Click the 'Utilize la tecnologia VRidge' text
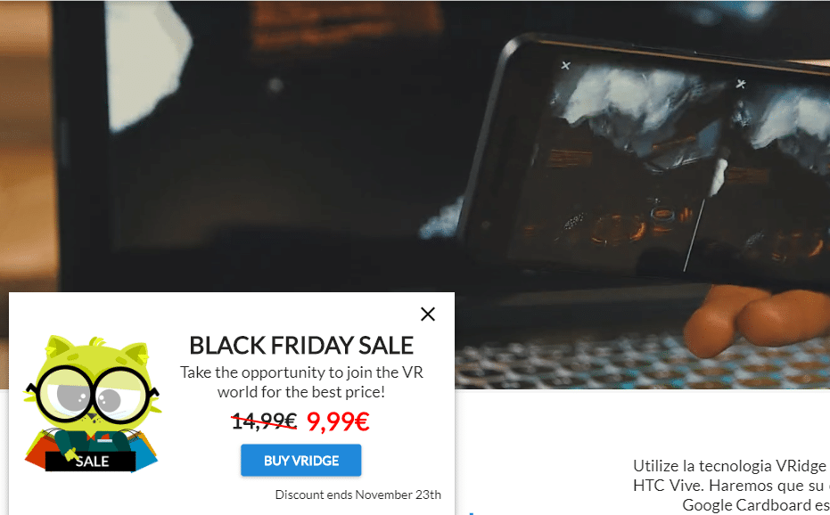The height and width of the screenshot is (515, 830). click(x=729, y=466)
